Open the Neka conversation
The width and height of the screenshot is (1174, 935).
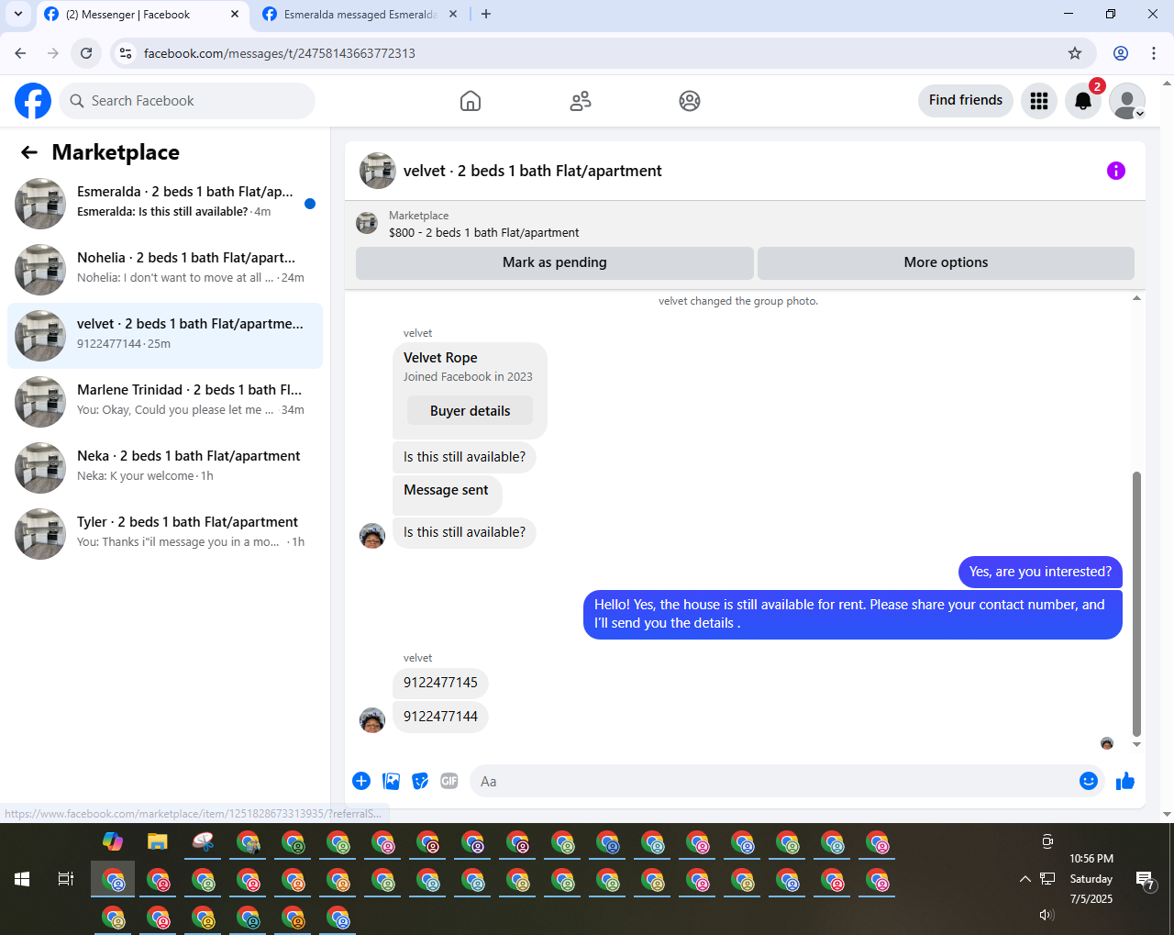(x=165, y=468)
